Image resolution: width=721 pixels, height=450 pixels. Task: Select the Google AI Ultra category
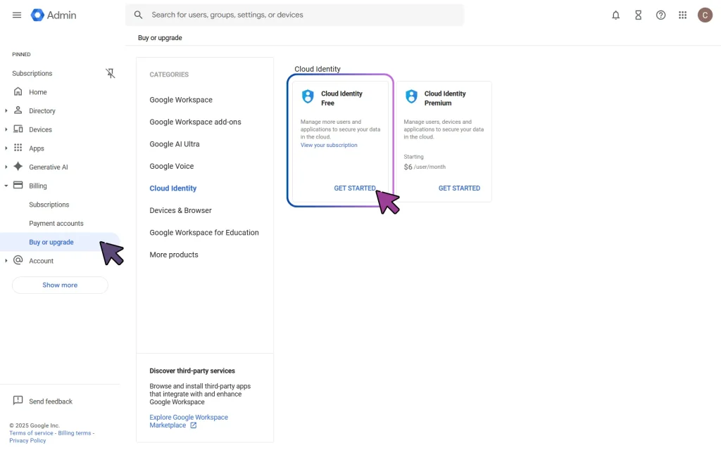click(175, 143)
